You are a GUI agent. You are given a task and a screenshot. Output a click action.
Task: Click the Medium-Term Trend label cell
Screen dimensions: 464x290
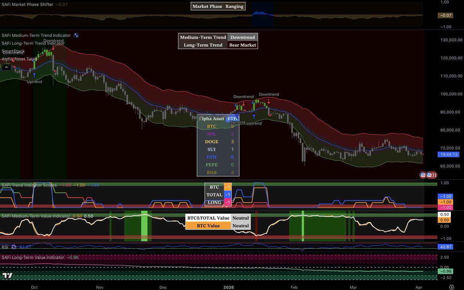203,37
